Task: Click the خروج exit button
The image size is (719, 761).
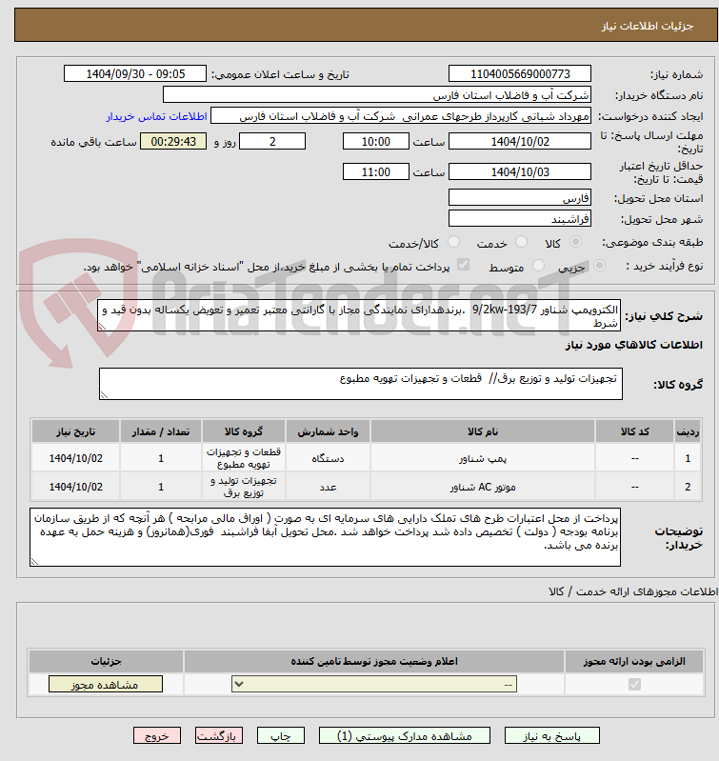Action: tap(157, 736)
